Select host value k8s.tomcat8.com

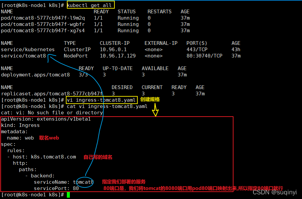coord(53,157)
